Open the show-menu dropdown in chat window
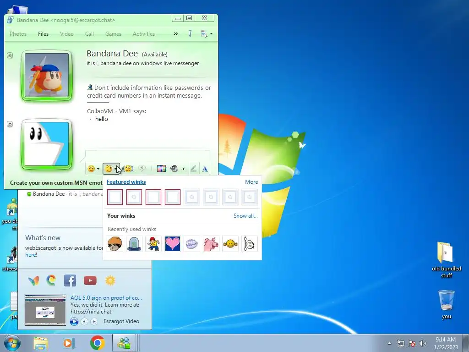This screenshot has height=352, width=469. (x=207, y=34)
